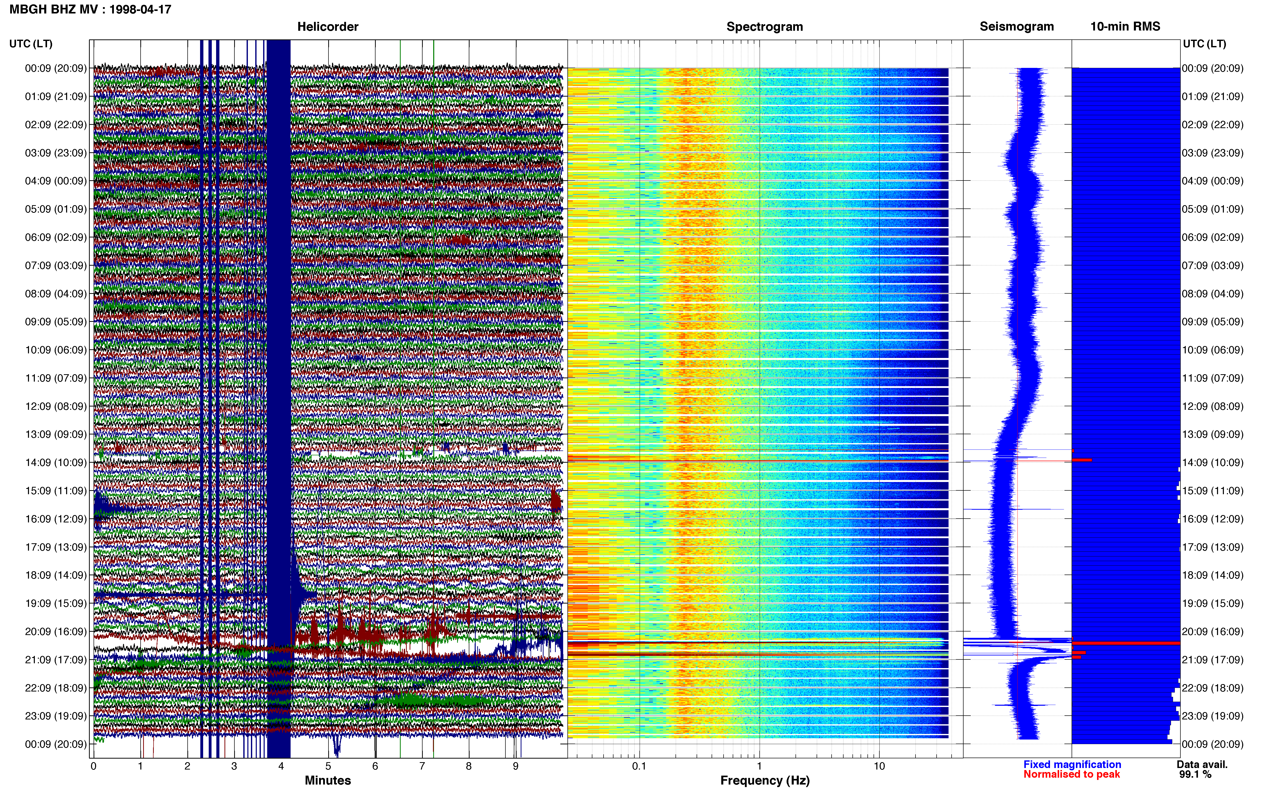
Task: Click the 'Minutes' x-axis label
Action: pos(328,780)
